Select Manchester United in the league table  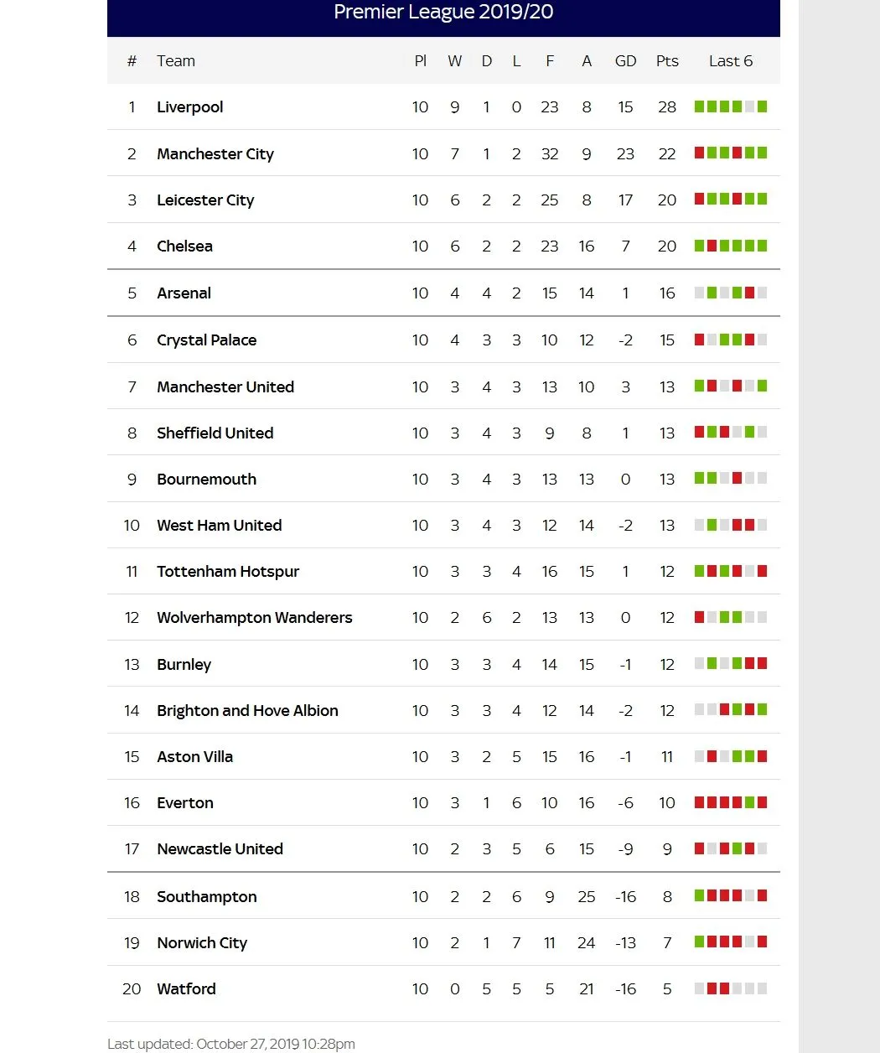tap(225, 387)
